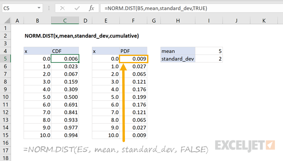Select PDF cell F15 showing 0.009
Screen dimensions: 283x161
click(133, 135)
